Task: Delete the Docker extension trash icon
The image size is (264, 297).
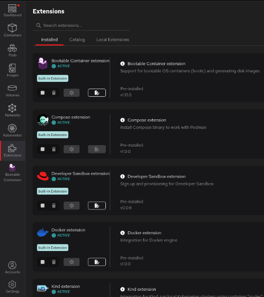Action: (54, 262)
